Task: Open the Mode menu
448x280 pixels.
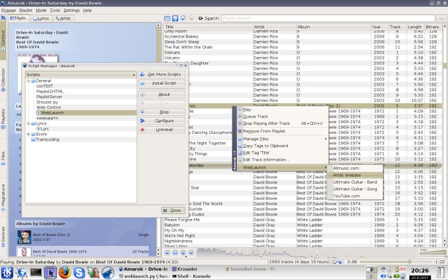Action: click(x=41, y=10)
